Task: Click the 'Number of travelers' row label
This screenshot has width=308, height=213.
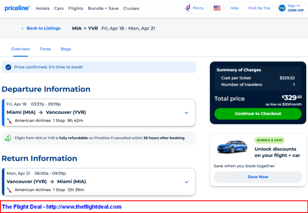Action: click(242, 85)
